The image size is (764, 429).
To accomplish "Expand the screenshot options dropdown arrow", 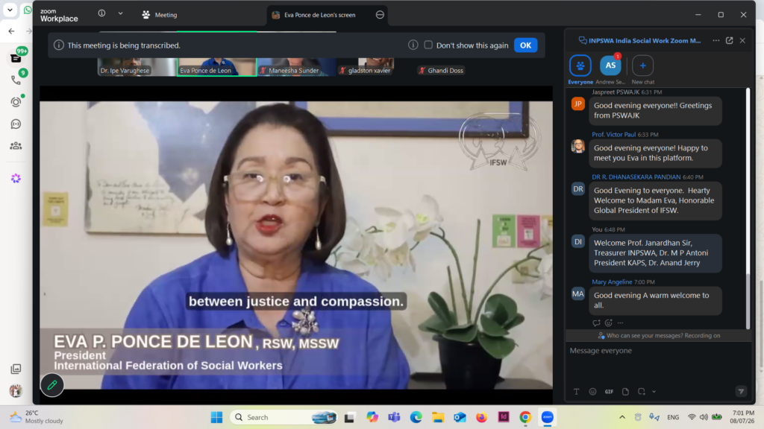I will tap(654, 392).
